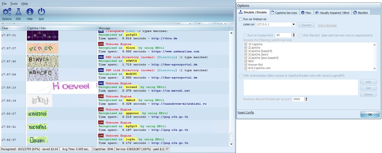Image resolution: width=382 pixels, height=153 pixels.
Task: Open the File menu
Action: pyautogui.click(x=4, y=4)
